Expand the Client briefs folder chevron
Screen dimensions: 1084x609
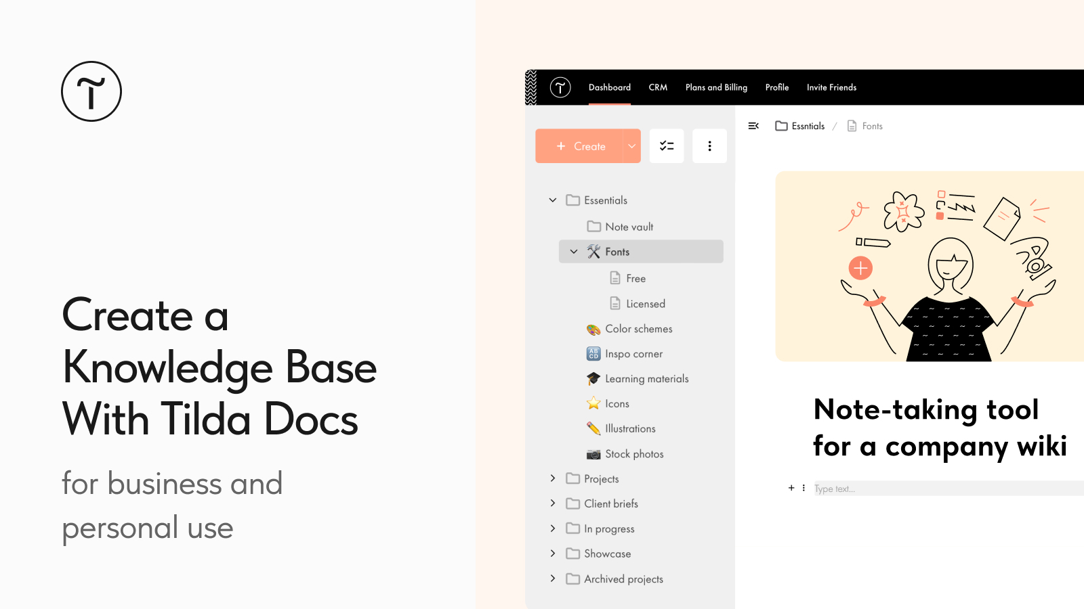point(553,503)
